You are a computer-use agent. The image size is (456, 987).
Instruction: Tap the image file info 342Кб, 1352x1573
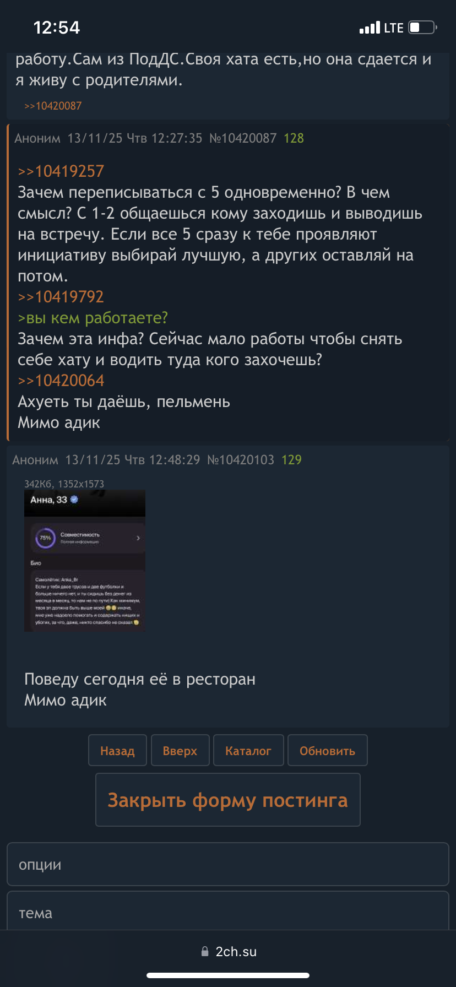coord(64,484)
